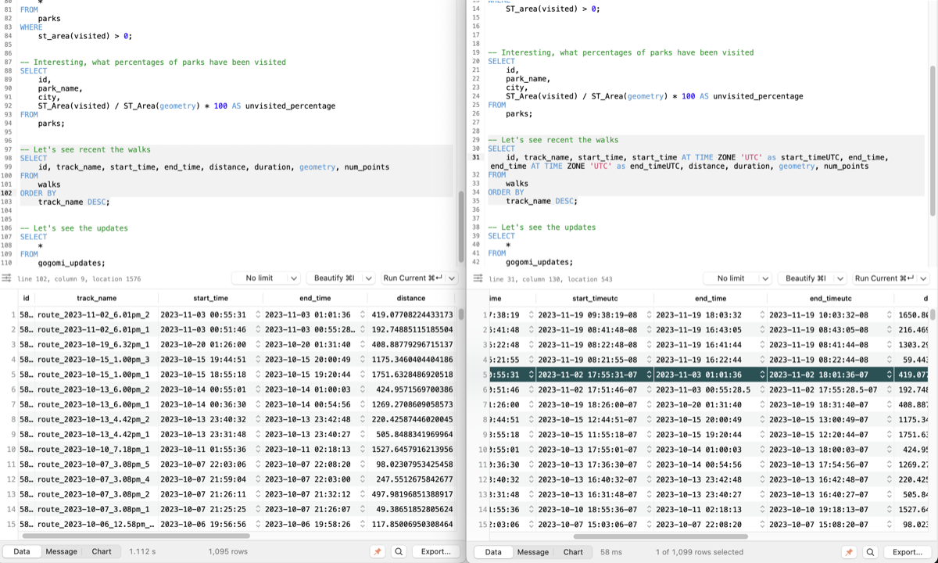Click end_time stepper arrows for route_2023-10-10_7.18pm_1
Screen dimensions: 938x563
click(363, 449)
